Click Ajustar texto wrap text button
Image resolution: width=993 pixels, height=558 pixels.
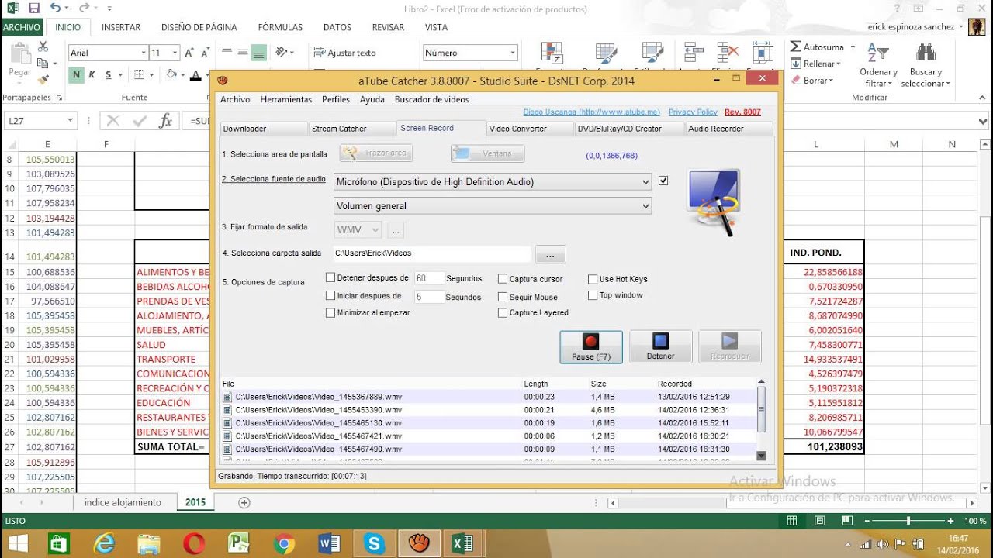coord(345,53)
